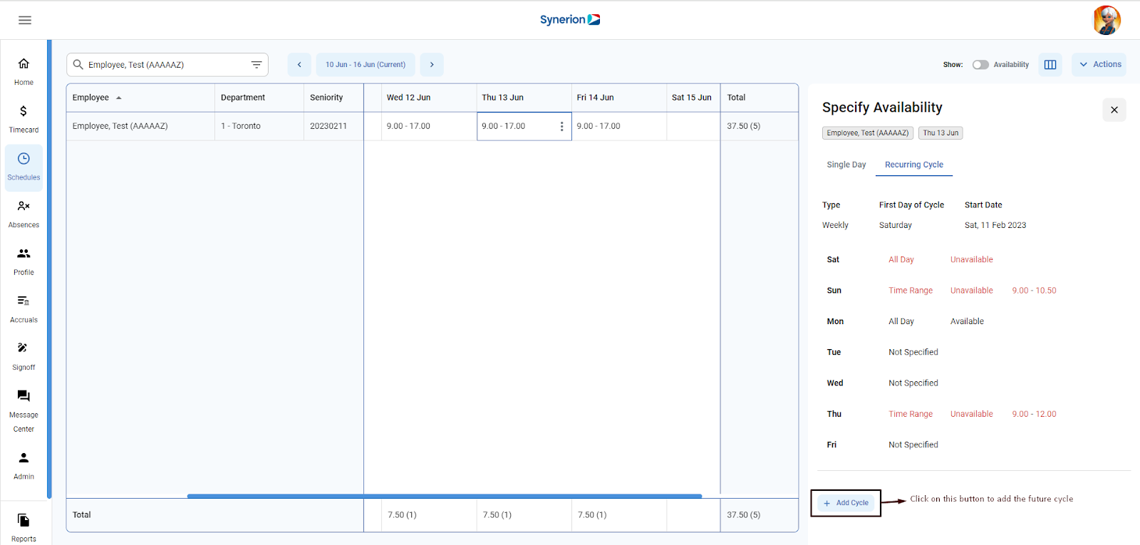Click the employee search field

click(167, 64)
